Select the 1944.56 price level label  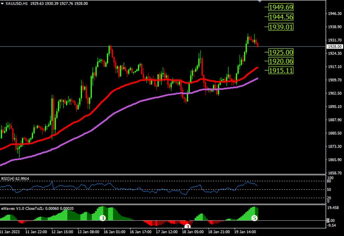(281, 17)
